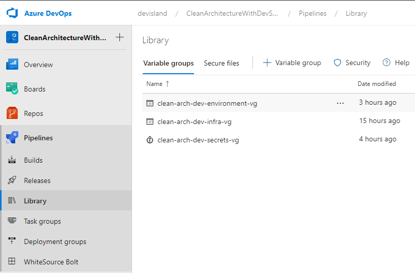
Task: Open the Security settings button
Action: (358, 63)
